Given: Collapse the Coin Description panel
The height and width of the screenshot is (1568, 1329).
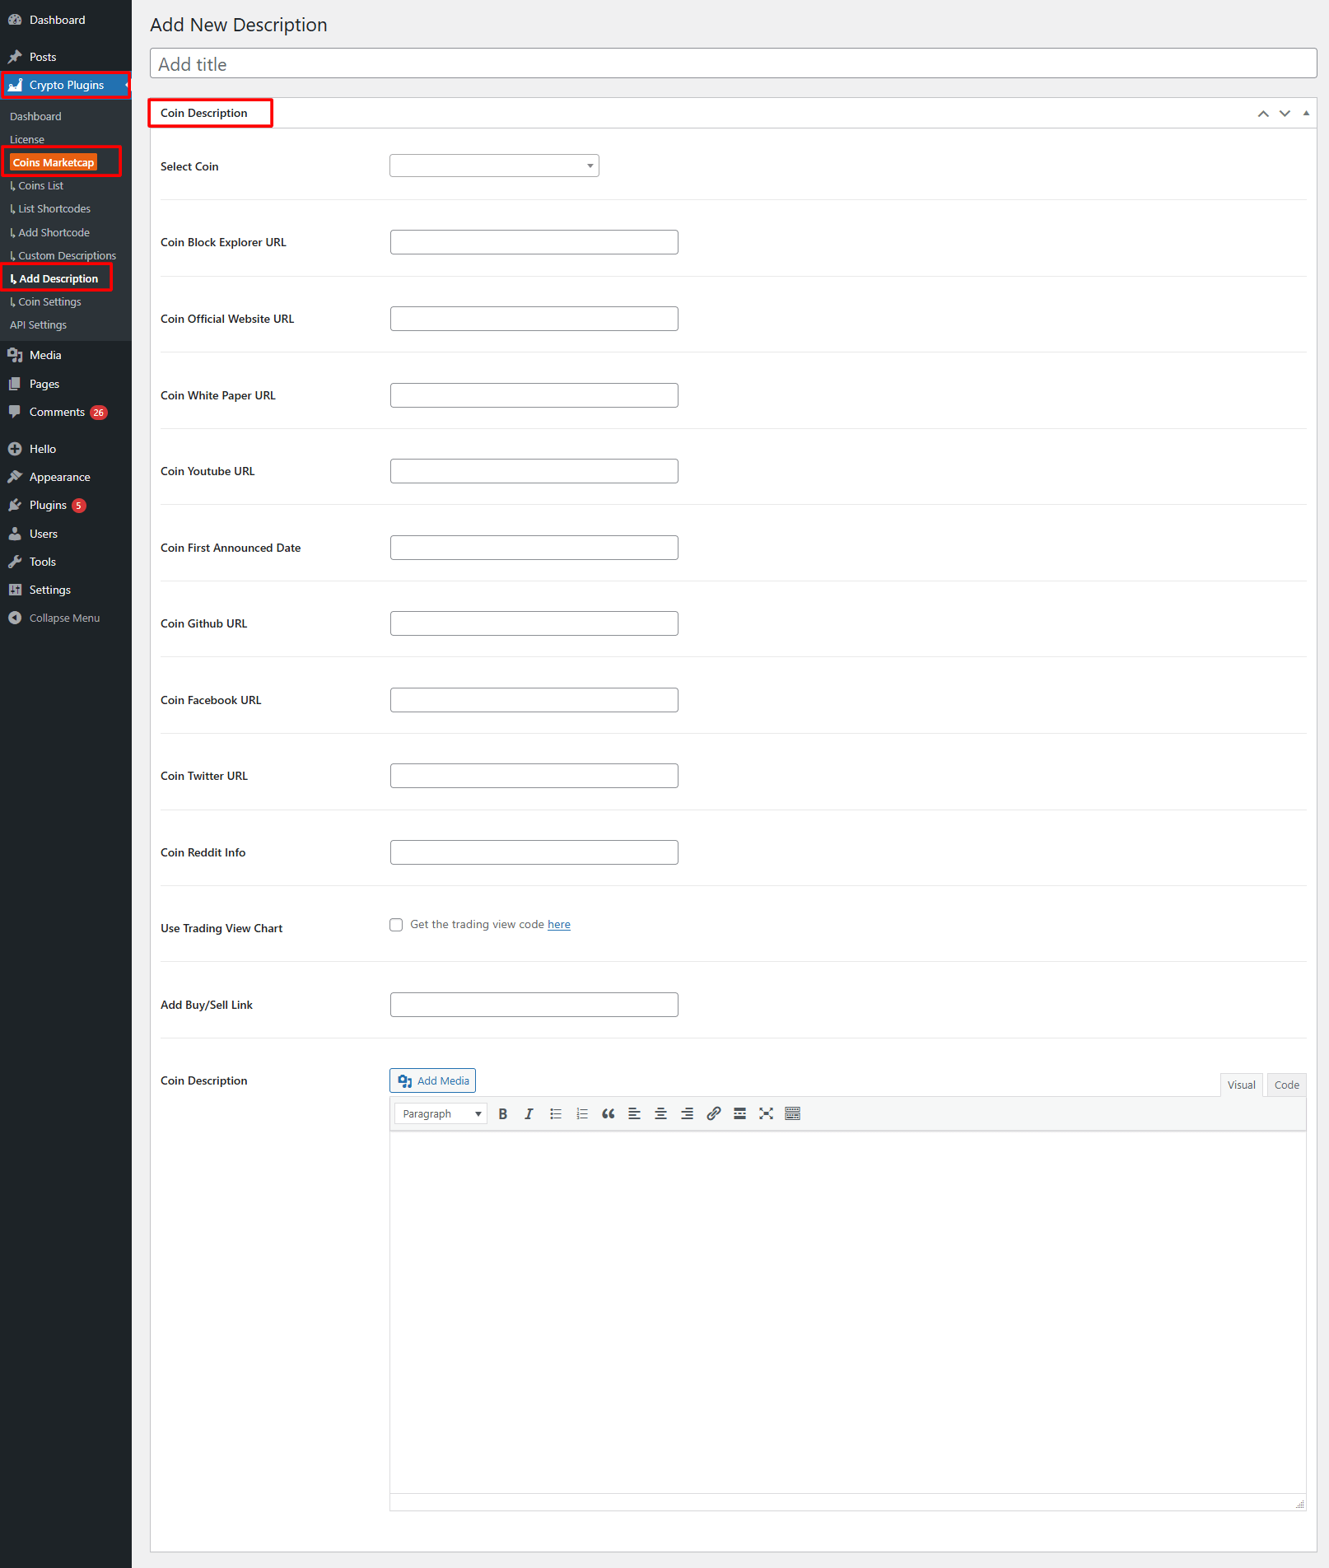Looking at the screenshot, I should tap(1306, 113).
